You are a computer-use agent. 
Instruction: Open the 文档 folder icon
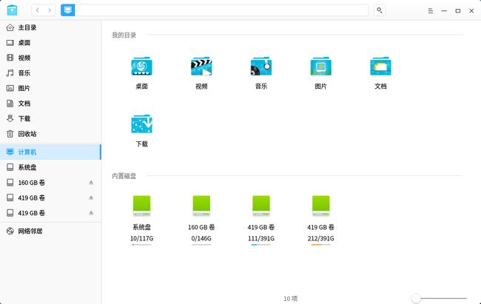(380, 67)
